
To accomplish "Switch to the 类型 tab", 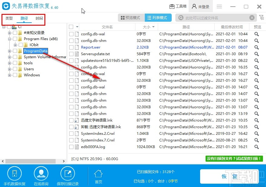I will [8, 18].
